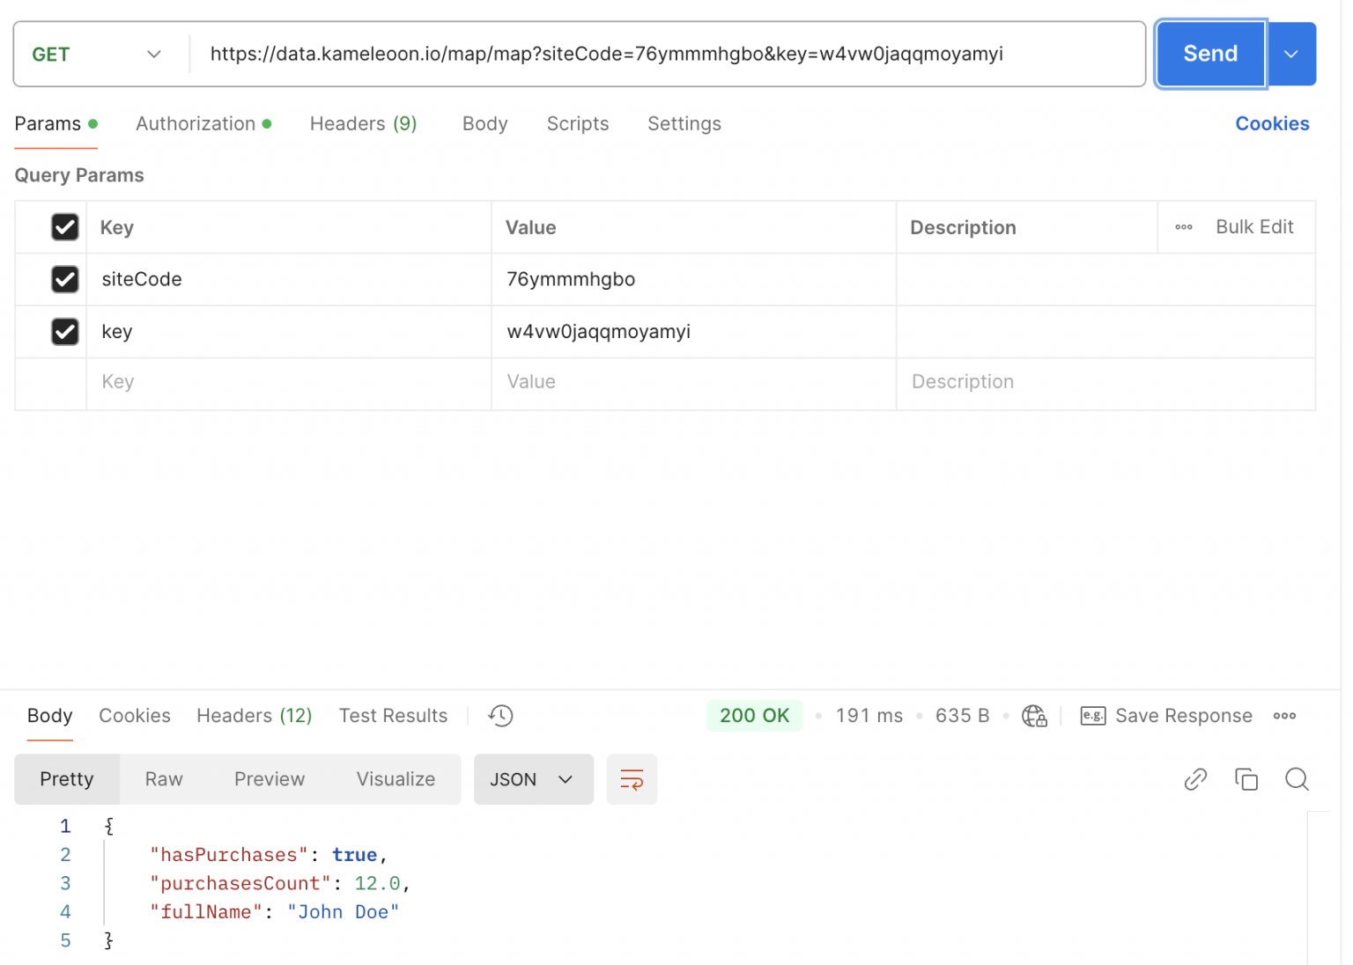Screen dimensions: 1353x965
Task: Click the network globe lock icon
Action: pyautogui.click(x=1034, y=716)
